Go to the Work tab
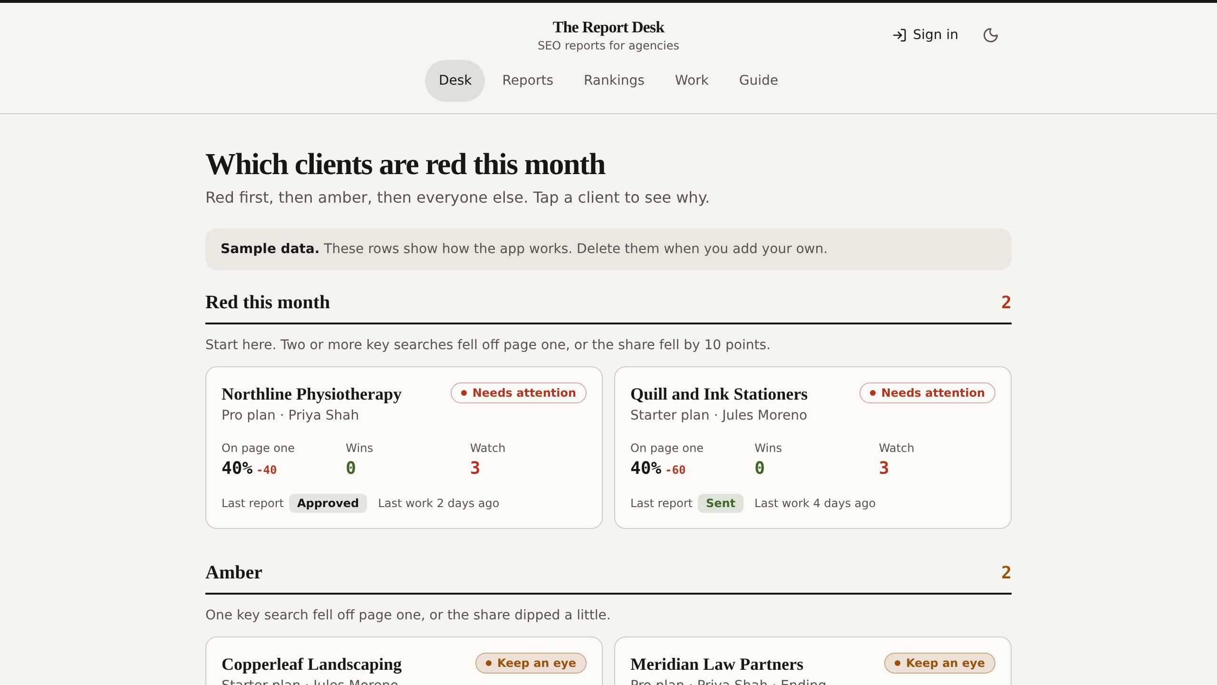This screenshot has width=1217, height=685. [691, 80]
